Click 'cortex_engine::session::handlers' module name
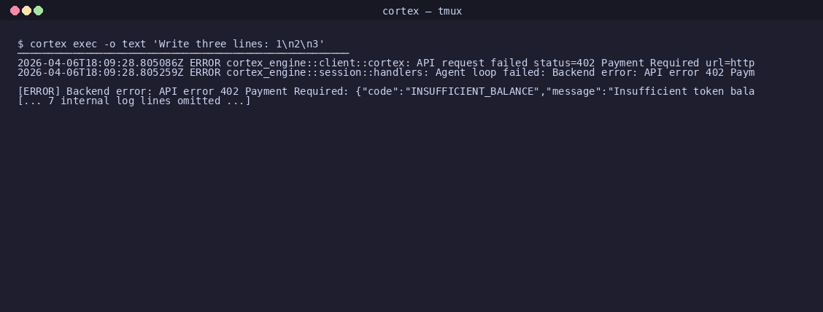Image resolution: width=823 pixels, height=312 pixels. [326, 72]
